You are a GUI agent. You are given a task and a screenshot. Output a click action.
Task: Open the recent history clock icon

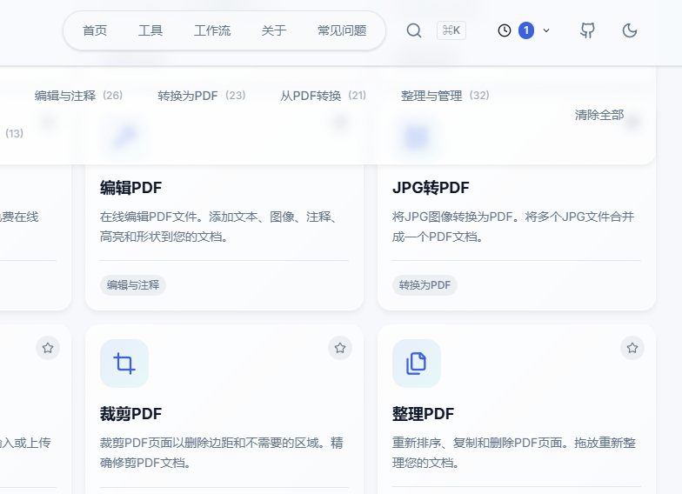pyautogui.click(x=505, y=30)
